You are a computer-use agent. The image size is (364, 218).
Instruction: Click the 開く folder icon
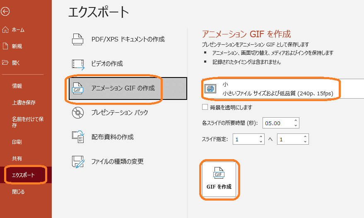[x=5, y=63]
